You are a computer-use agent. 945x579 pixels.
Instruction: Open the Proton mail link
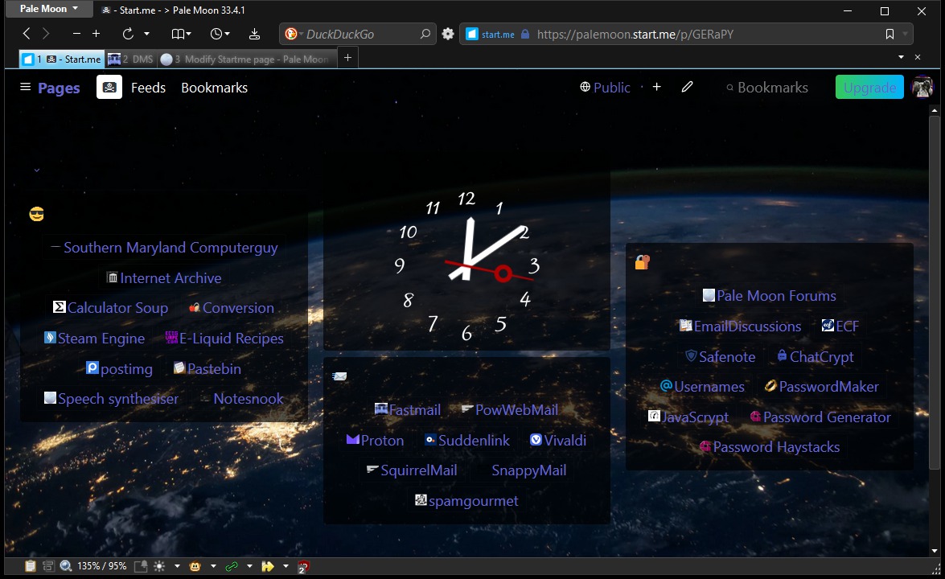(376, 441)
